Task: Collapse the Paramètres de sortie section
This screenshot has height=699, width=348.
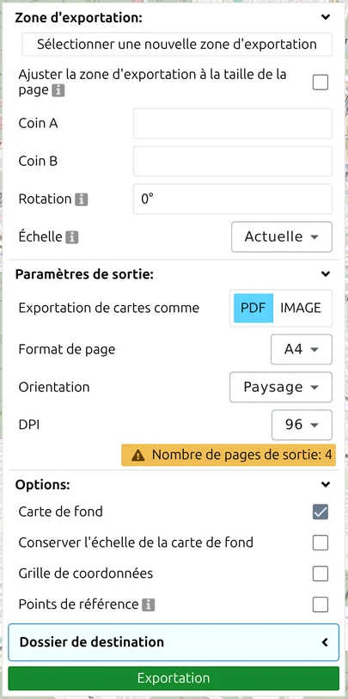Action: coord(327,273)
